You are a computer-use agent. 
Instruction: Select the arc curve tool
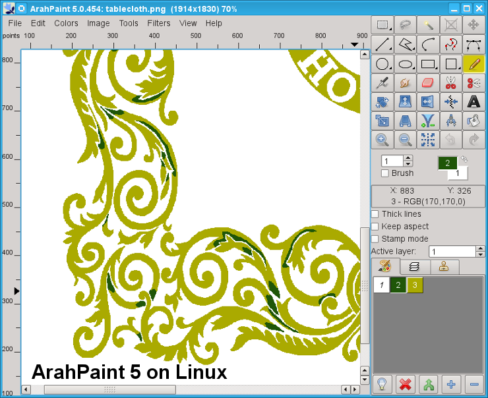[x=428, y=44]
